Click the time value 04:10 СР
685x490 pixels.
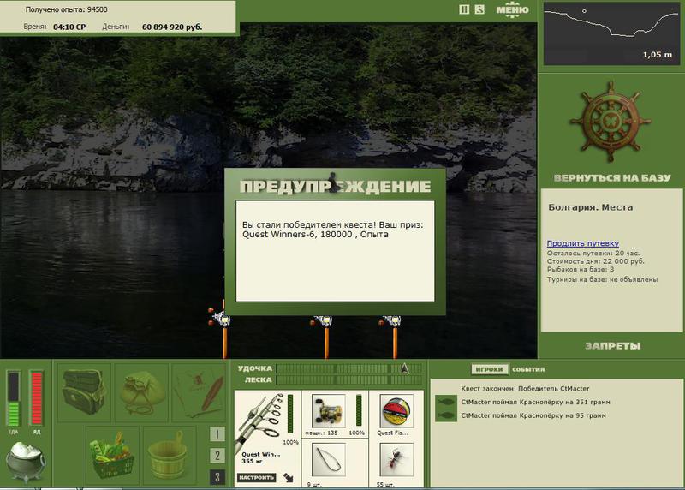(x=69, y=27)
